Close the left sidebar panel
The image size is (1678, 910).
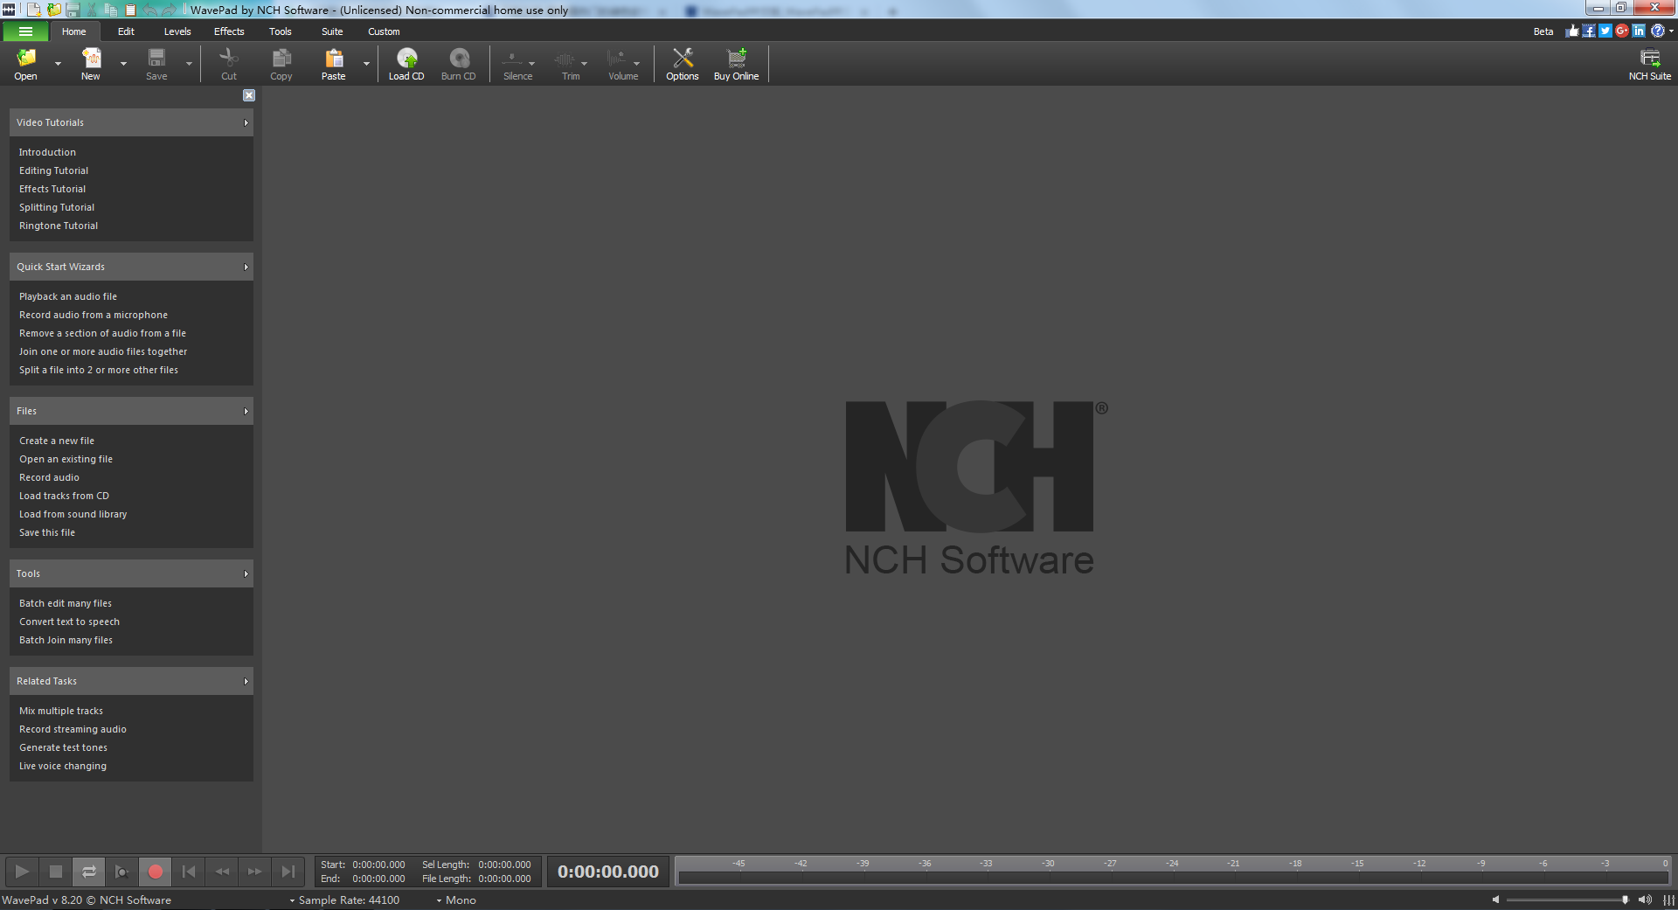(x=249, y=95)
